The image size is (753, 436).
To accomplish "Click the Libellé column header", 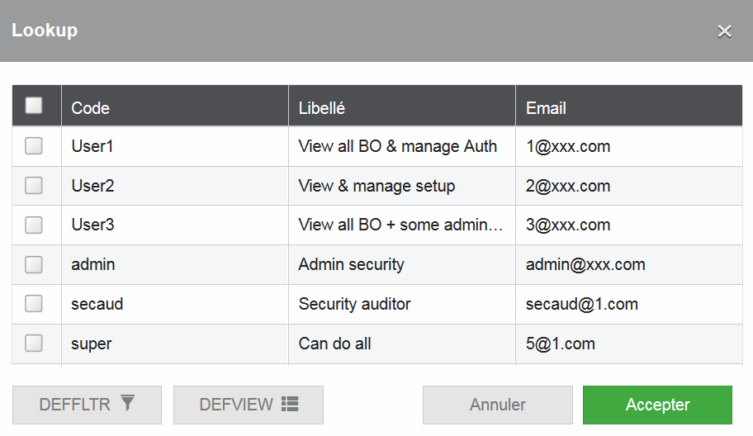I will pos(322,108).
